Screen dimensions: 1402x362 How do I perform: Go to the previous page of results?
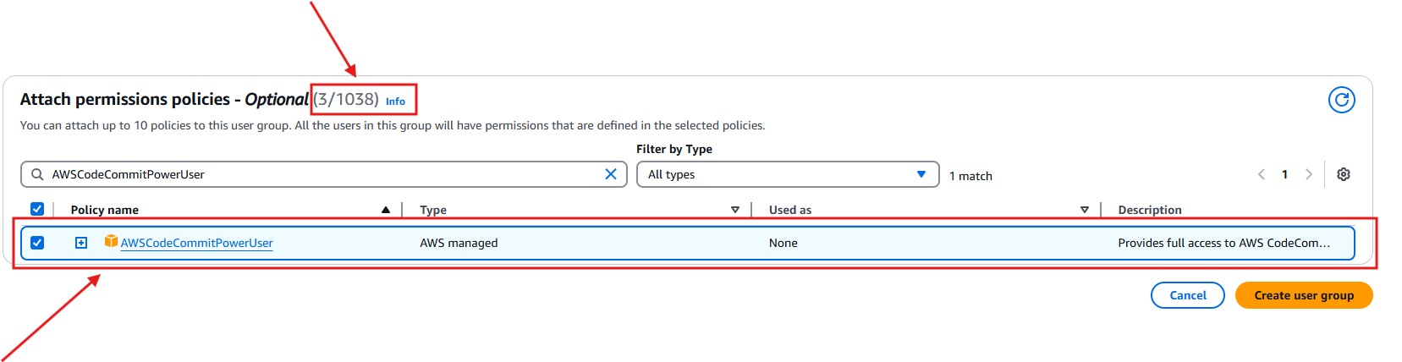tap(1261, 174)
